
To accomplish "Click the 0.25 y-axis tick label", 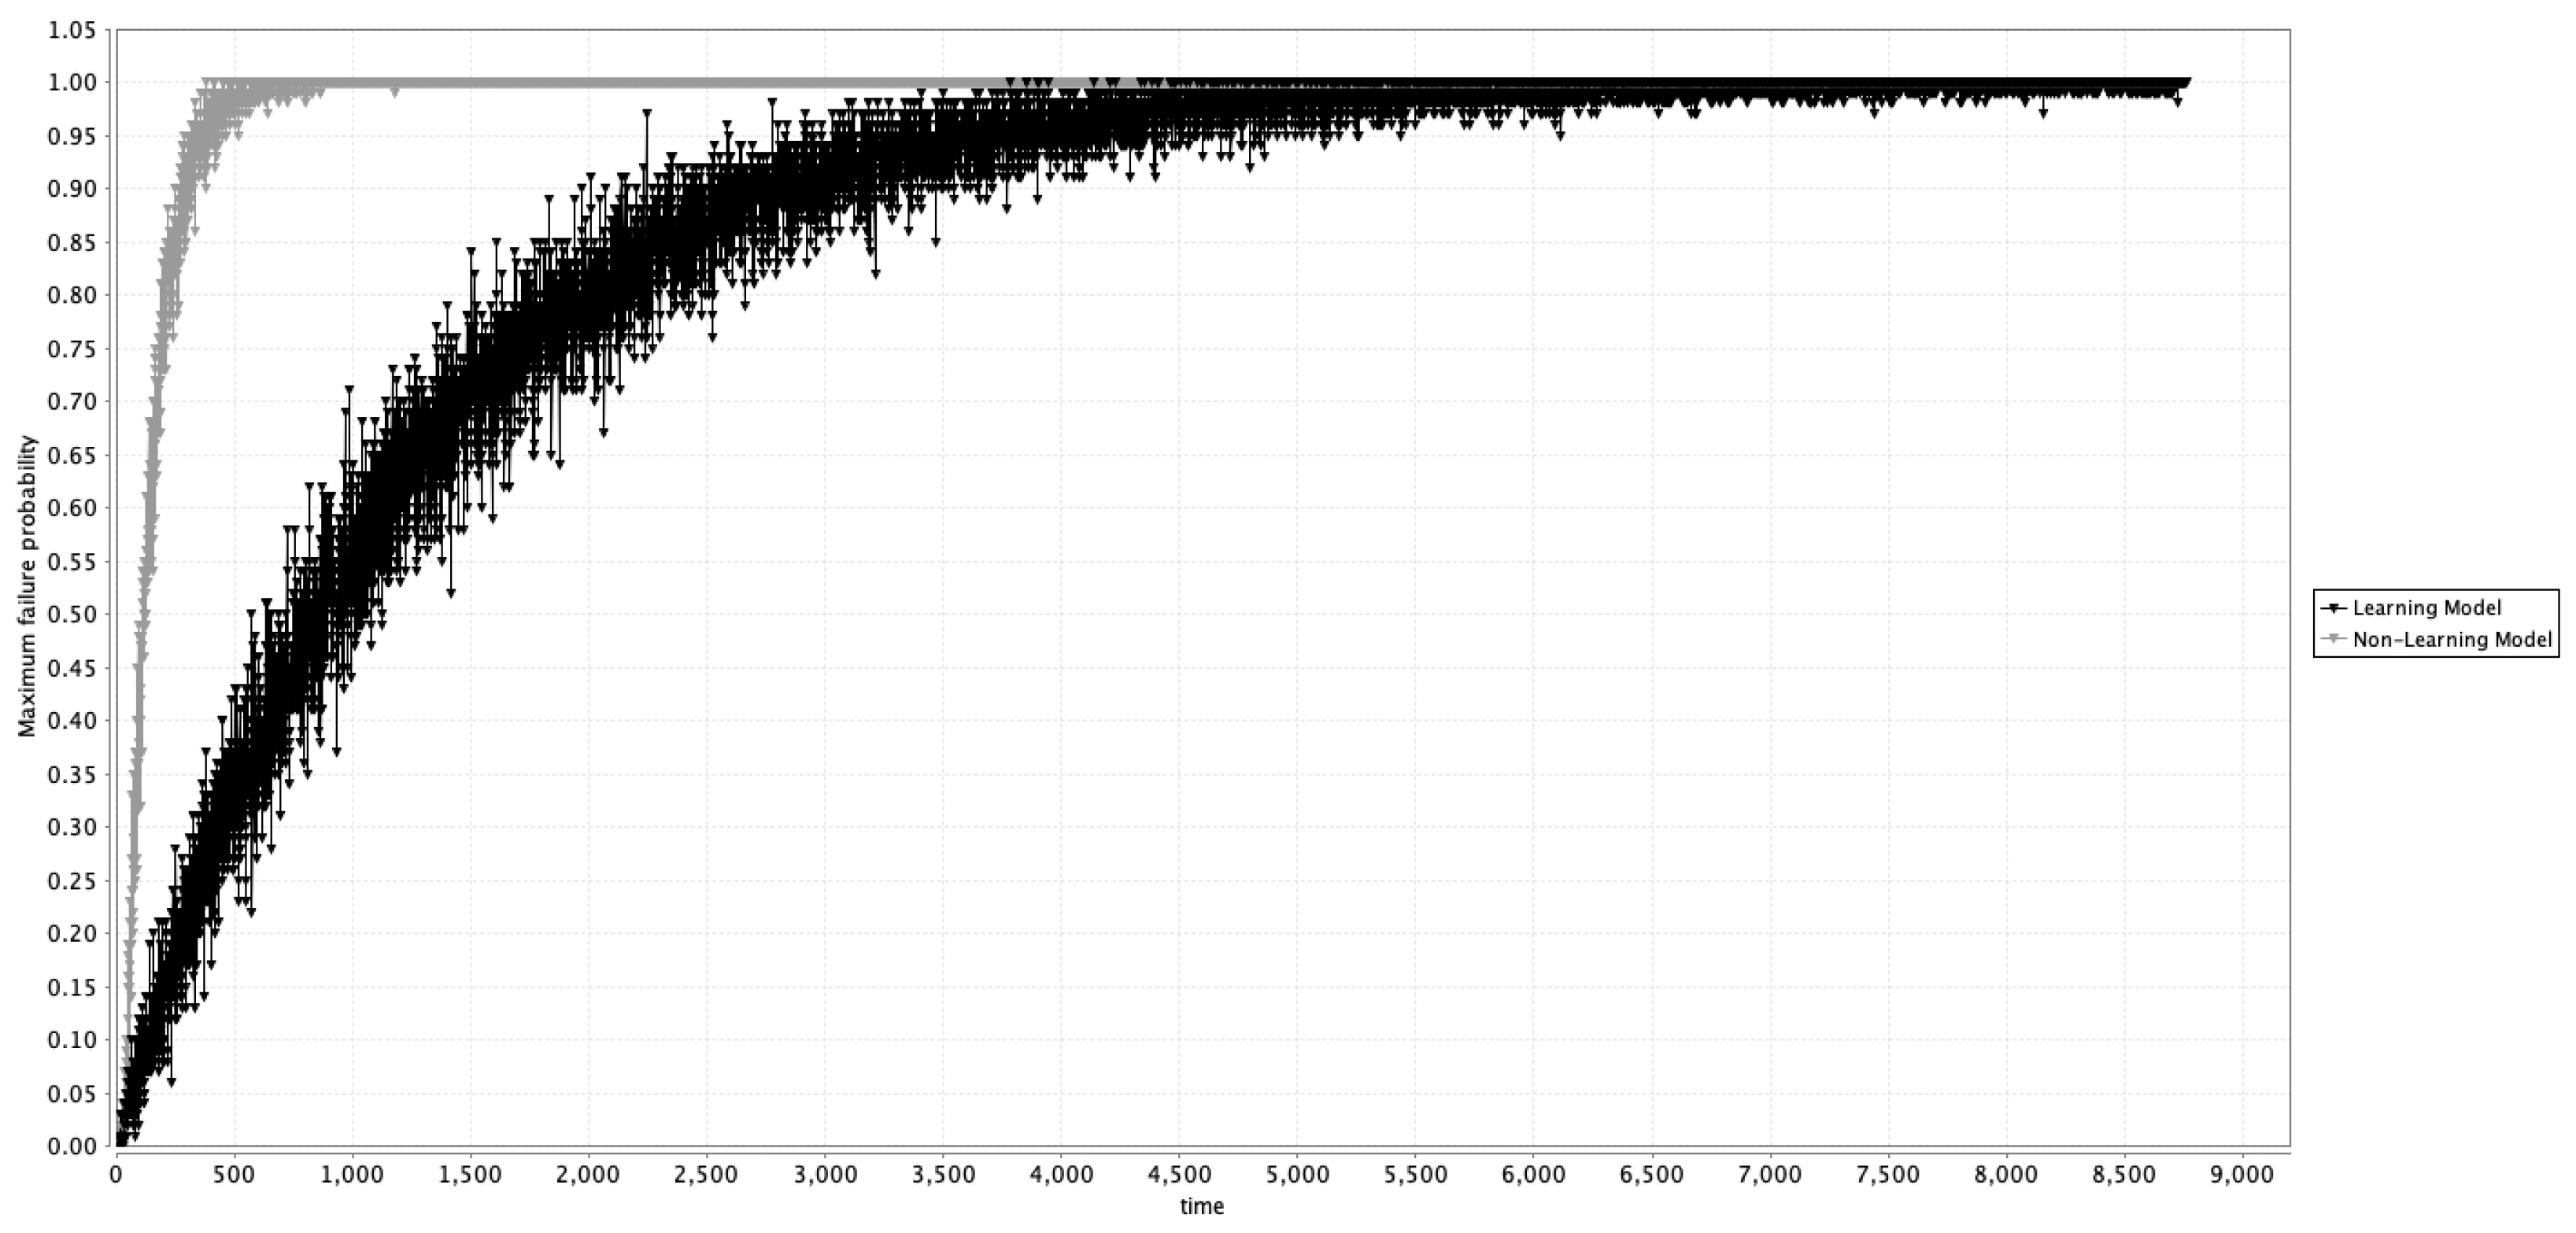I will point(72,881).
